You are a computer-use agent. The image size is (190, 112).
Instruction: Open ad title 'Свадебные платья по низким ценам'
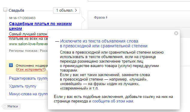pyautogui.click(x=40, y=26)
